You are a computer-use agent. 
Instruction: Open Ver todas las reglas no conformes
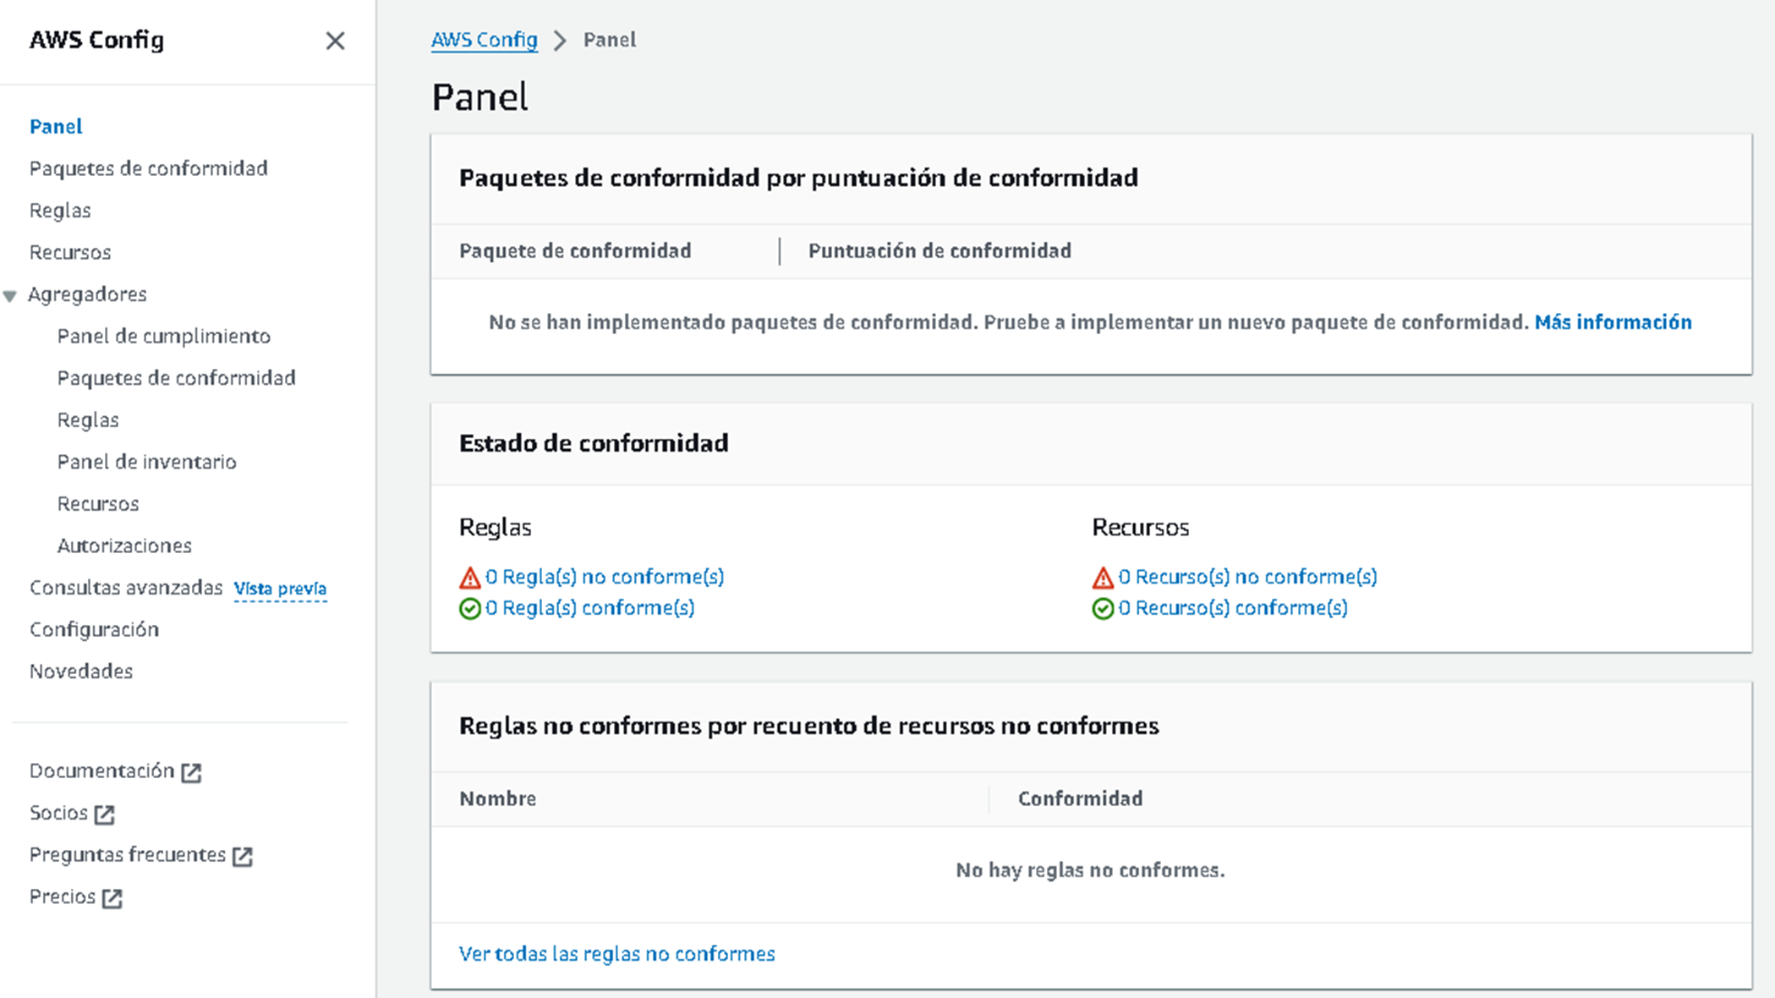click(x=616, y=954)
